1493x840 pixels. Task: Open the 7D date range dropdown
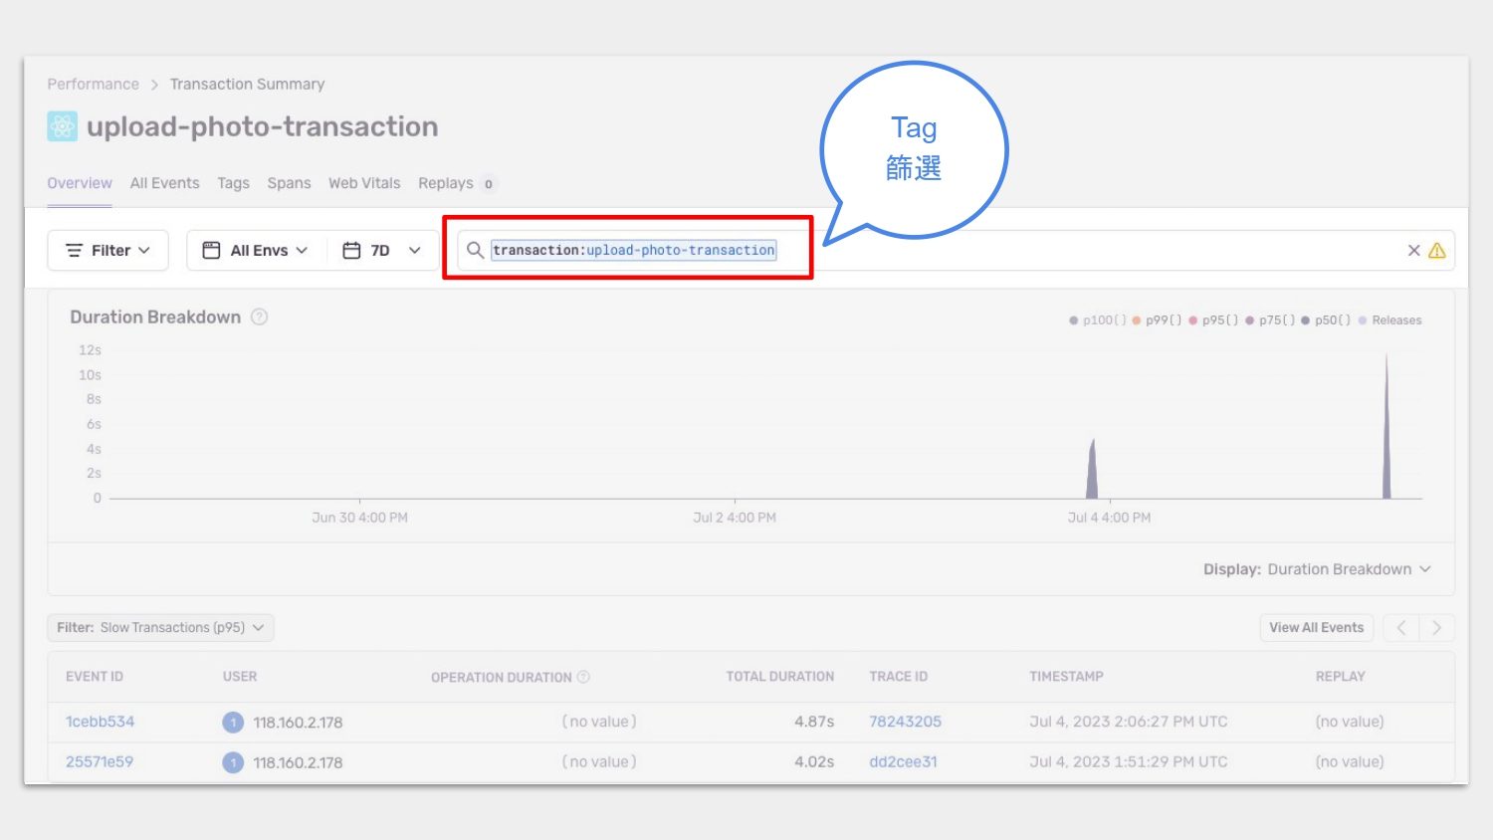381,251
